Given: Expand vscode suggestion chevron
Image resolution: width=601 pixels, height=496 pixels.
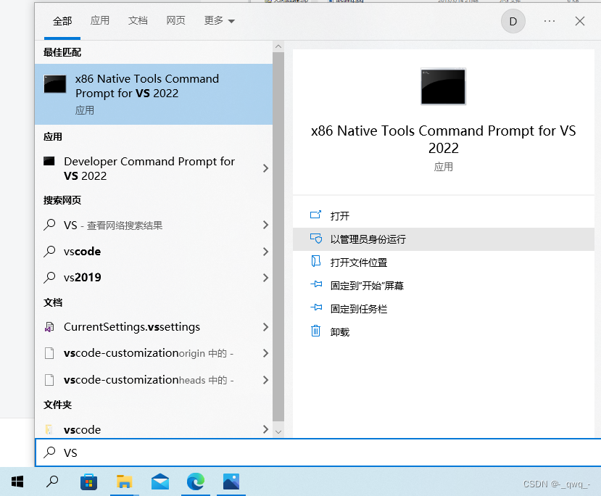Looking at the screenshot, I should click(x=265, y=252).
